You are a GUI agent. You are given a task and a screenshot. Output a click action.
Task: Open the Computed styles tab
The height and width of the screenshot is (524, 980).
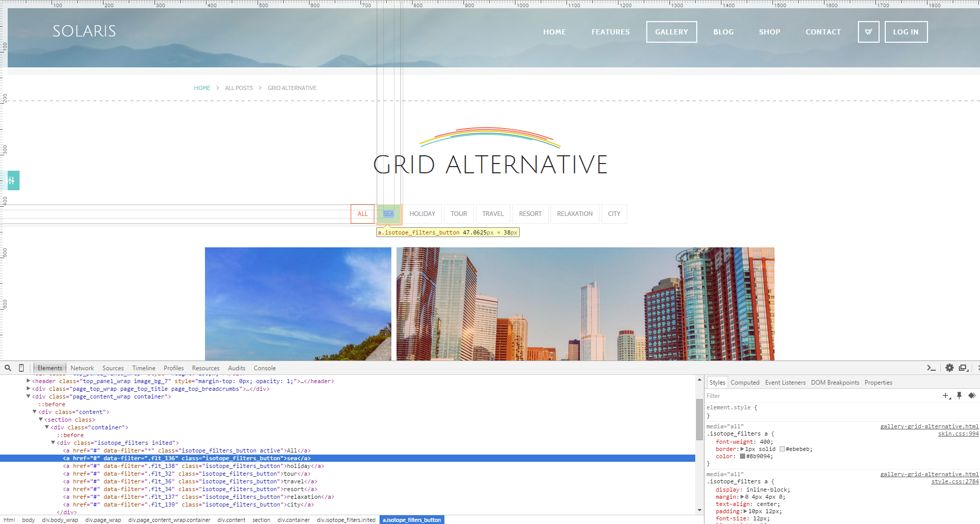745,383
